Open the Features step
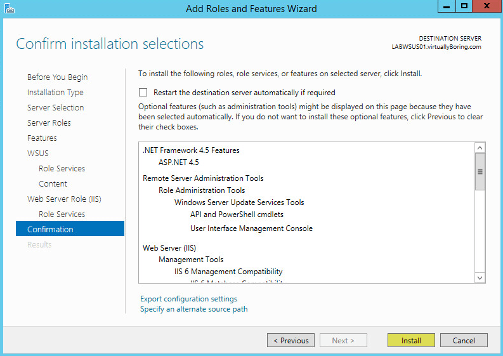 point(42,138)
